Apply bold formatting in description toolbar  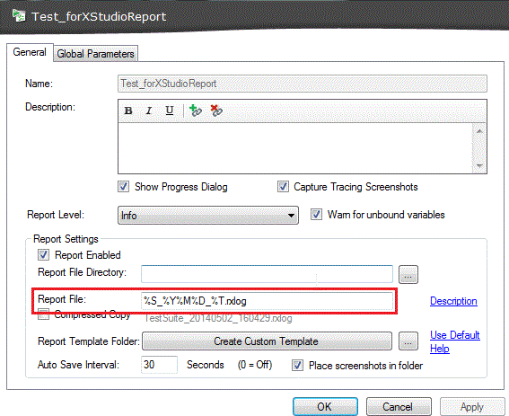(128, 111)
